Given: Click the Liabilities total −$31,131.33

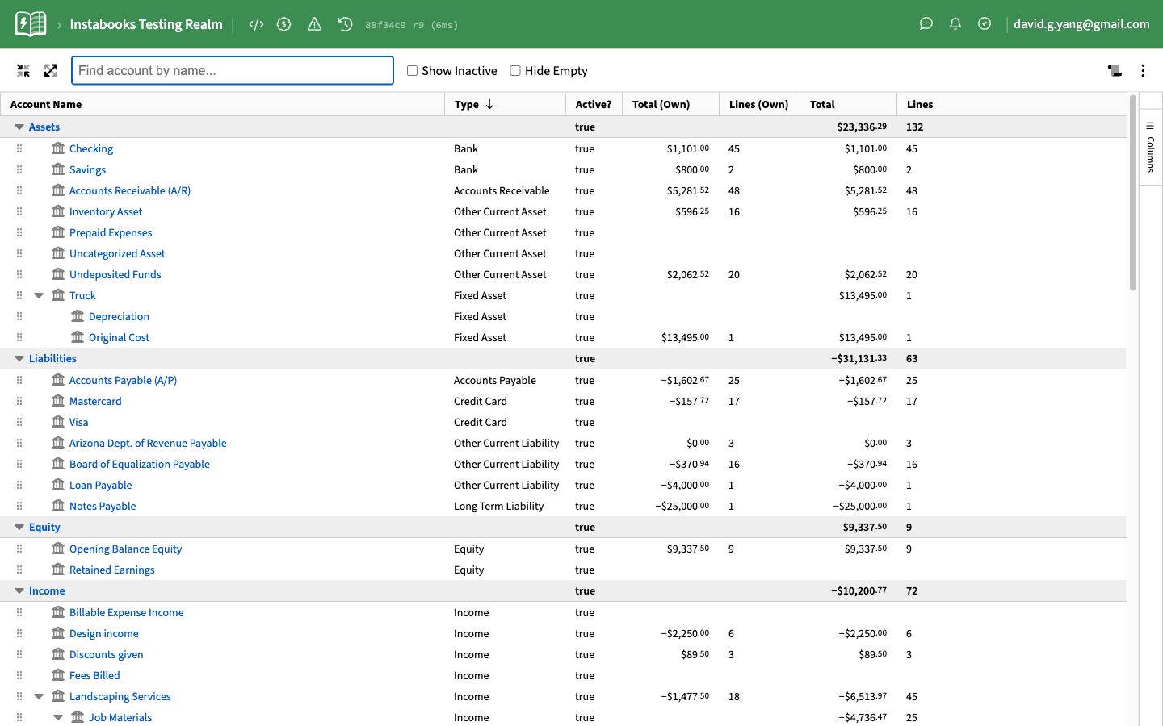Looking at the screenshot, I should (859, 358).
